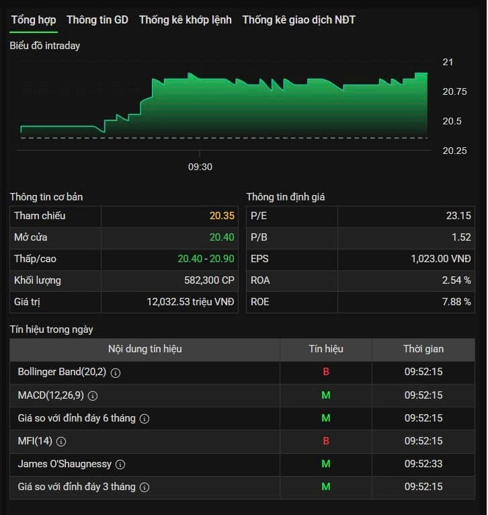Viewport: 488px width, 515px height.
Task: Click the Thời gian column header
Action: pyautogui.click(x=423, y=349)
